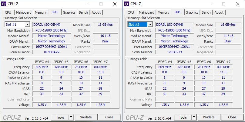Minimize the left CPU-Z window
This screenshot has width=245, height=122.
pyautogui.click(x=87, y=4)
